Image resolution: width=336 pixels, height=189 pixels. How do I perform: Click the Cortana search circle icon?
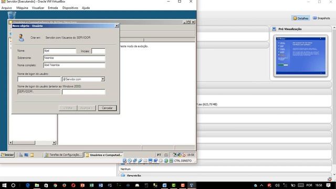pos(13,185)
